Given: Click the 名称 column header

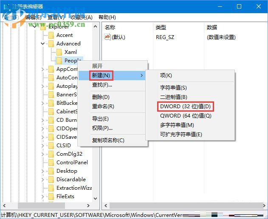Looking at the screenshot, I should coord(110,27).
